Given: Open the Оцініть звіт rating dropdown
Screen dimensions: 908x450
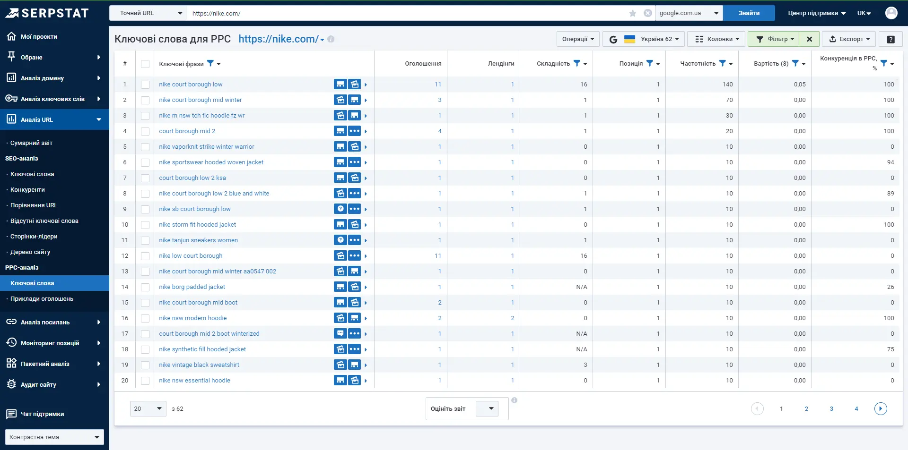Looking at the screenshot, I should click(487, 408).
